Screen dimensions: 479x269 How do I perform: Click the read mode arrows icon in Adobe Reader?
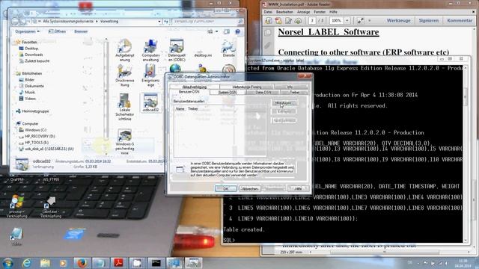tap(361, 20)
